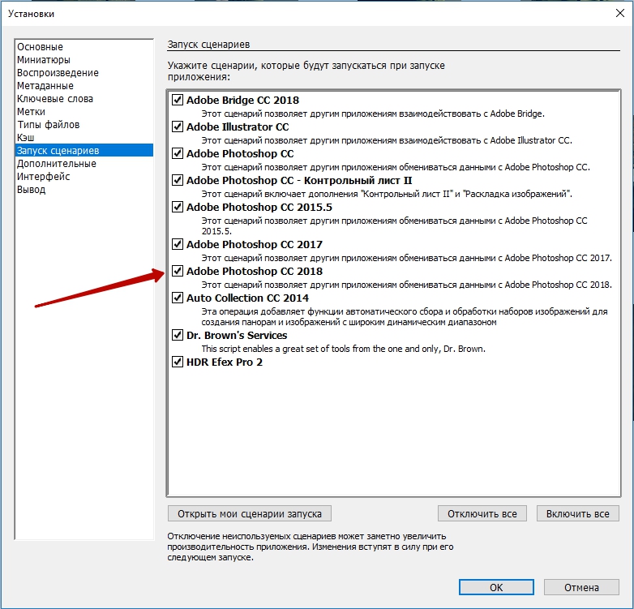The width and height of the screenshot is (634, 609).
Task: Open the Дополнительные settings
Action: click(x=84, y=163)
